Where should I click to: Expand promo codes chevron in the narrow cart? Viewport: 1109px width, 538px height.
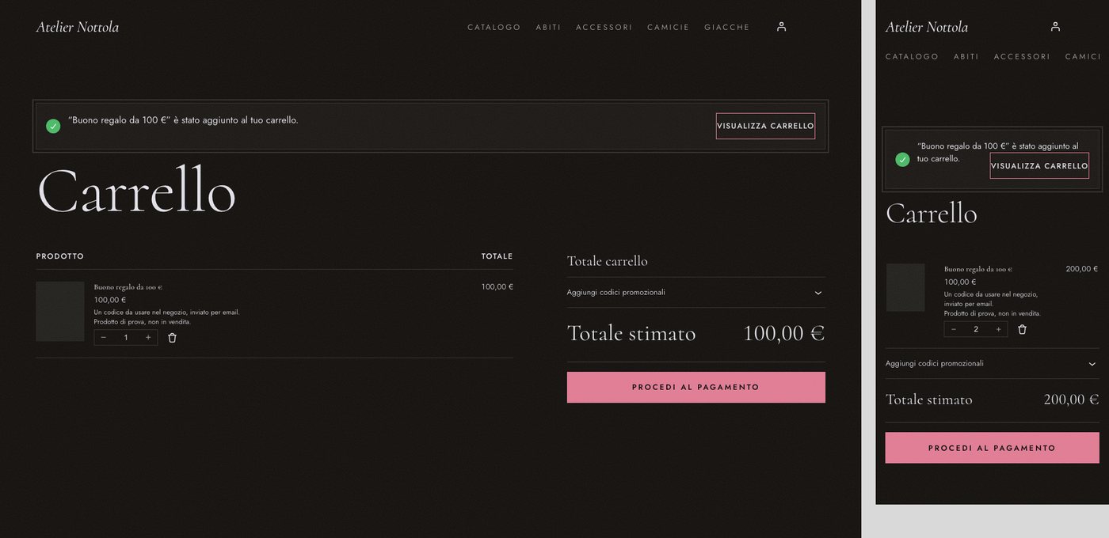pyautogui.click(x=1092, y=364)
